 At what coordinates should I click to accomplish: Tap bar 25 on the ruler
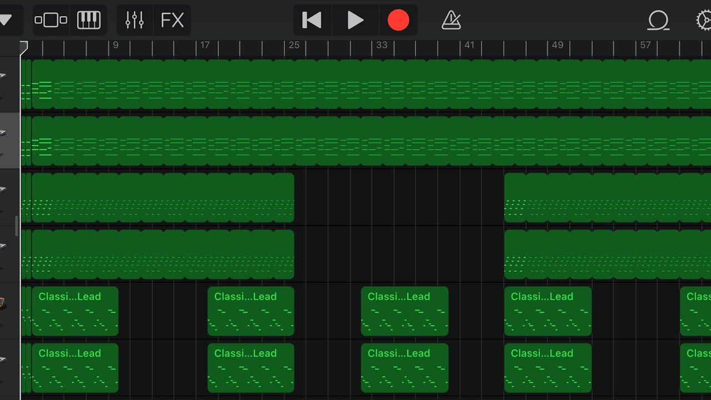[294, 45]
